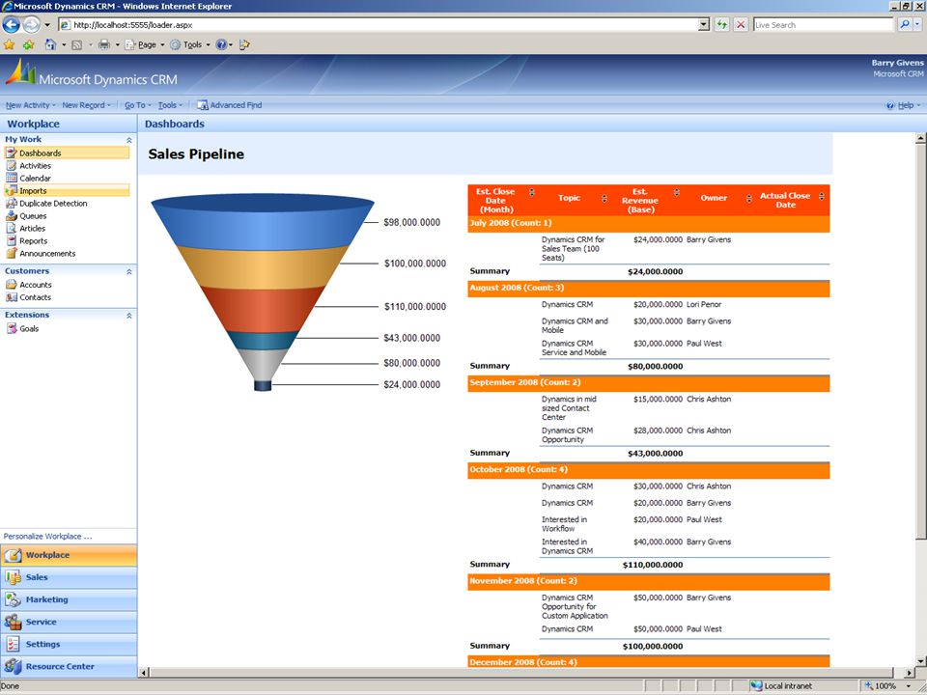The image size is (927, 695).
Task: Click the Refresh page icon
Action: (x=722, y=25)
